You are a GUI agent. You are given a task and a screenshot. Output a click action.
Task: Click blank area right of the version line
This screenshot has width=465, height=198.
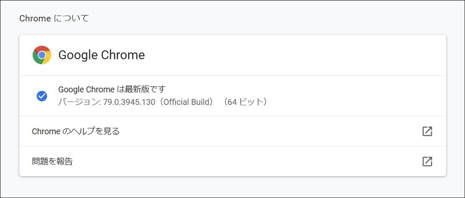tap(354, 102)
